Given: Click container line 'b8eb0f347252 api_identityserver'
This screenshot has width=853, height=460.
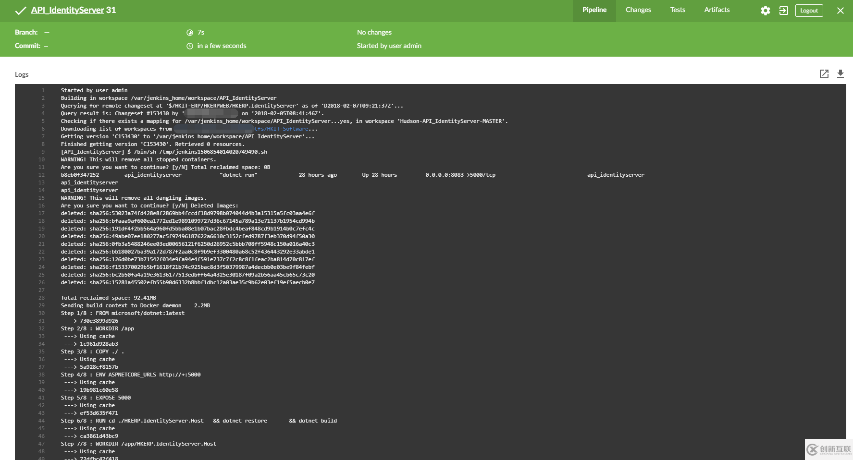Looking at the screenshot, I should point(352,175).
